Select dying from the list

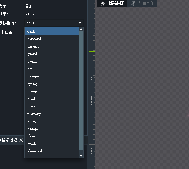coord(52,84)
